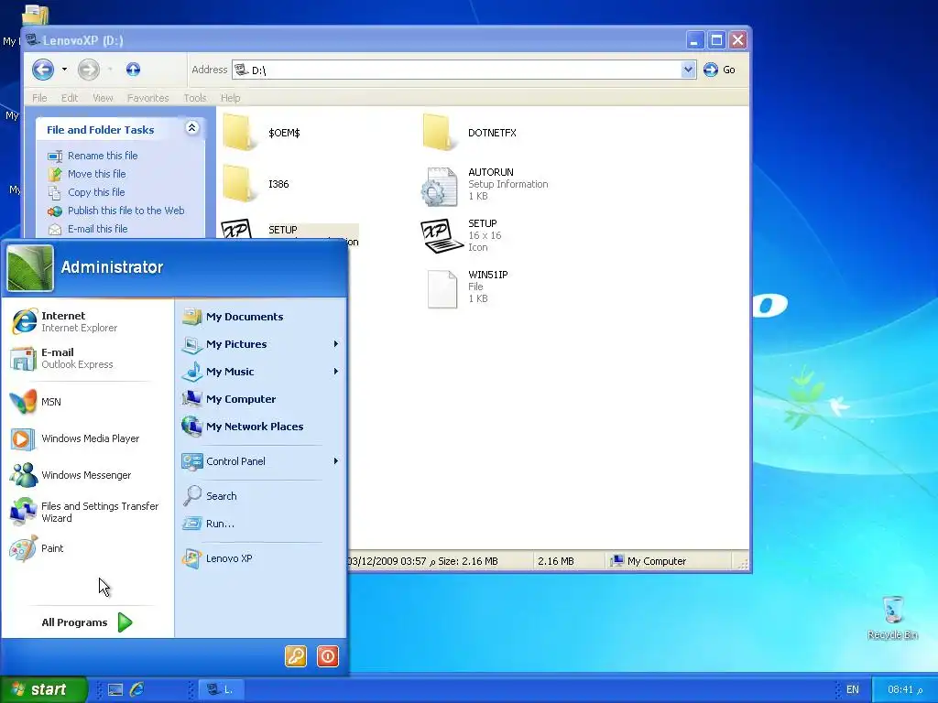Open the Run... dialog entry
The image size is (938, 703).
(x=261, y=524)
